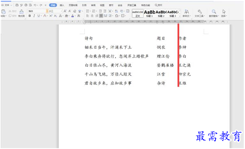The image size is (245, 149).
Task: Click the 查找 search box in ribbon
Action: coord(159,5)
